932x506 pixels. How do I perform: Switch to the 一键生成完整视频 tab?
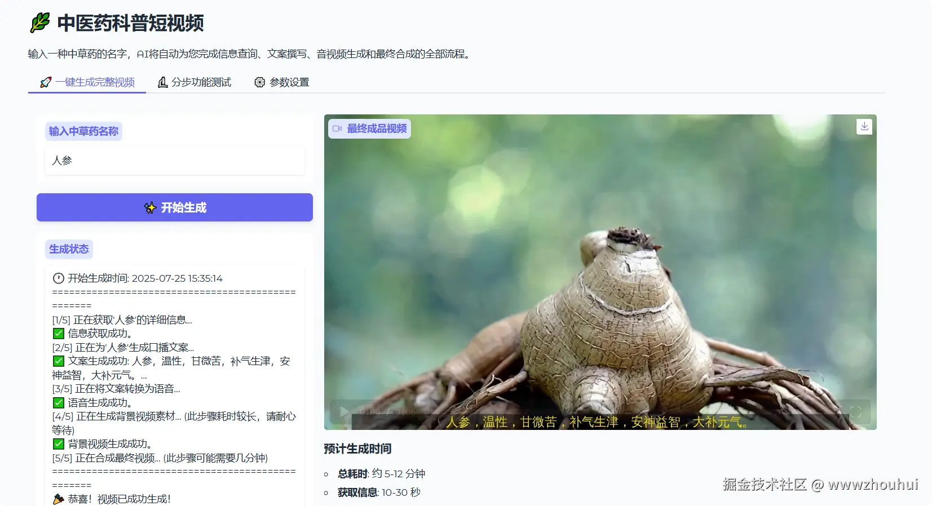coord(87,82)
